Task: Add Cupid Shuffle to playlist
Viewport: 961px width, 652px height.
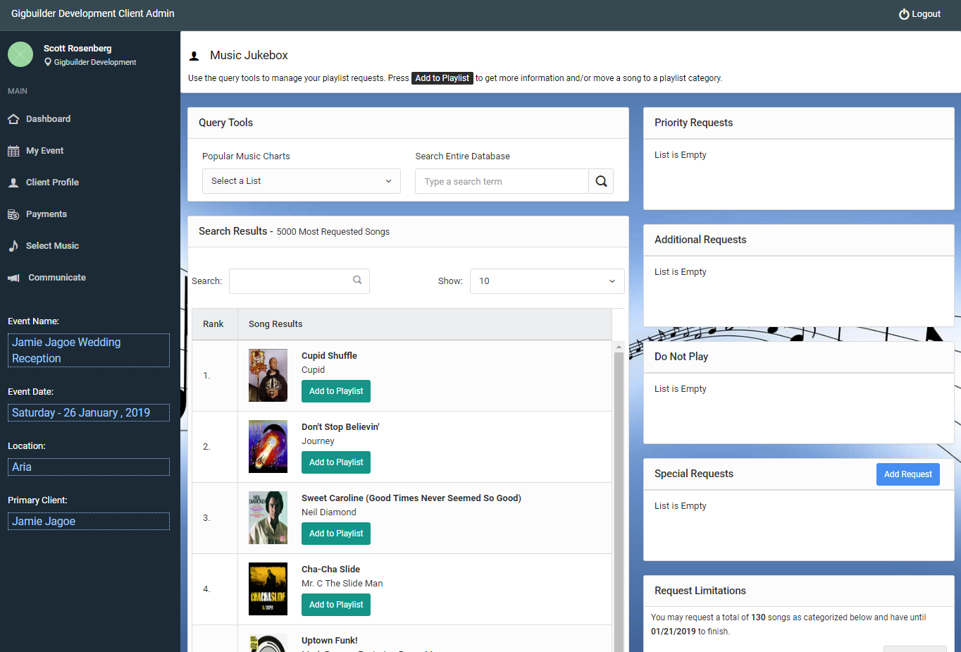Action: pyautogui.click(x=336, y=391)
